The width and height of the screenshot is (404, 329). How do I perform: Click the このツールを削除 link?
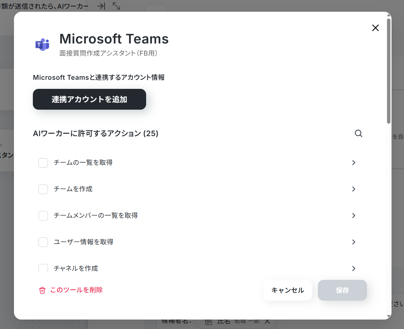point(76,290)
